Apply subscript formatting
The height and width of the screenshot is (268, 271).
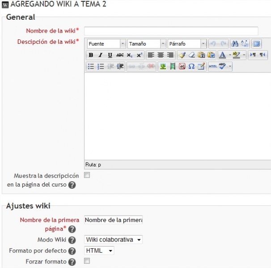click(129, 55)
